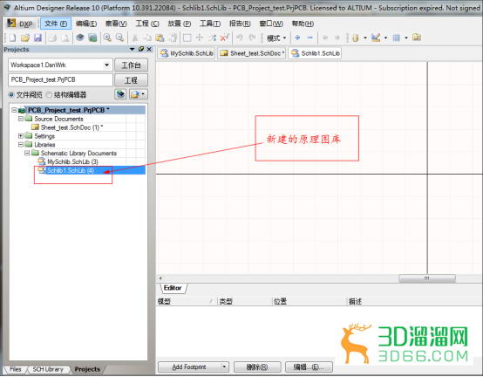Open the 窗口(W) menu
Image resolution: width=483 pixels, height=377 pixels.
271,24
